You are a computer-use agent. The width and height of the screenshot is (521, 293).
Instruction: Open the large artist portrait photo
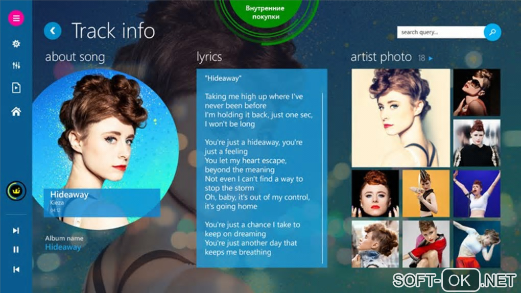[401, 118]
